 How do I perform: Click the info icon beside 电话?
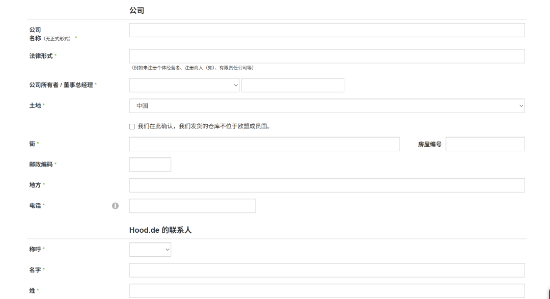[115, 206]
